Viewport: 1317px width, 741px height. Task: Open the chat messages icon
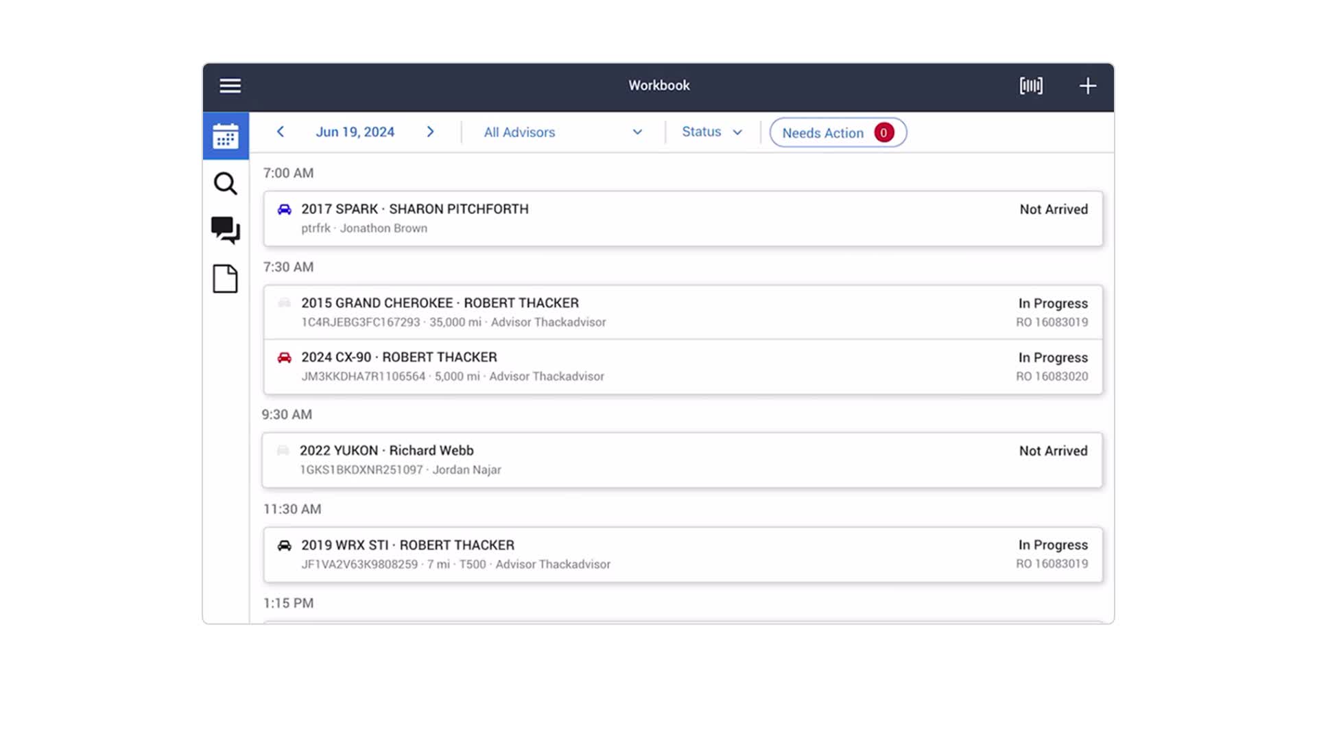[x=226, y=230]
